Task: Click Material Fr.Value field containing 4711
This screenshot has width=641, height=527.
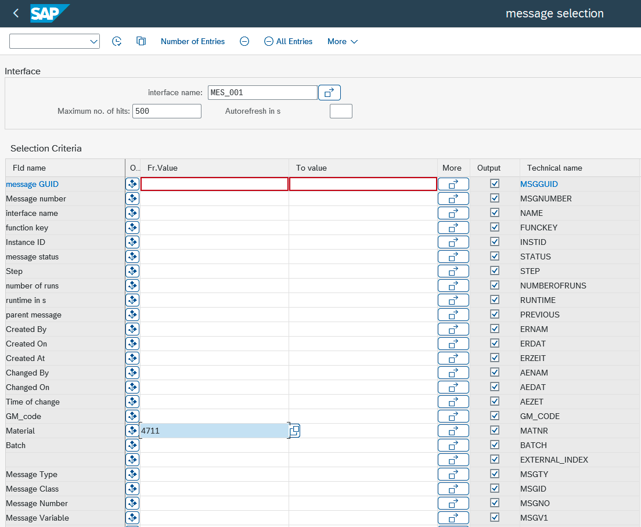Action: (214, 431)
